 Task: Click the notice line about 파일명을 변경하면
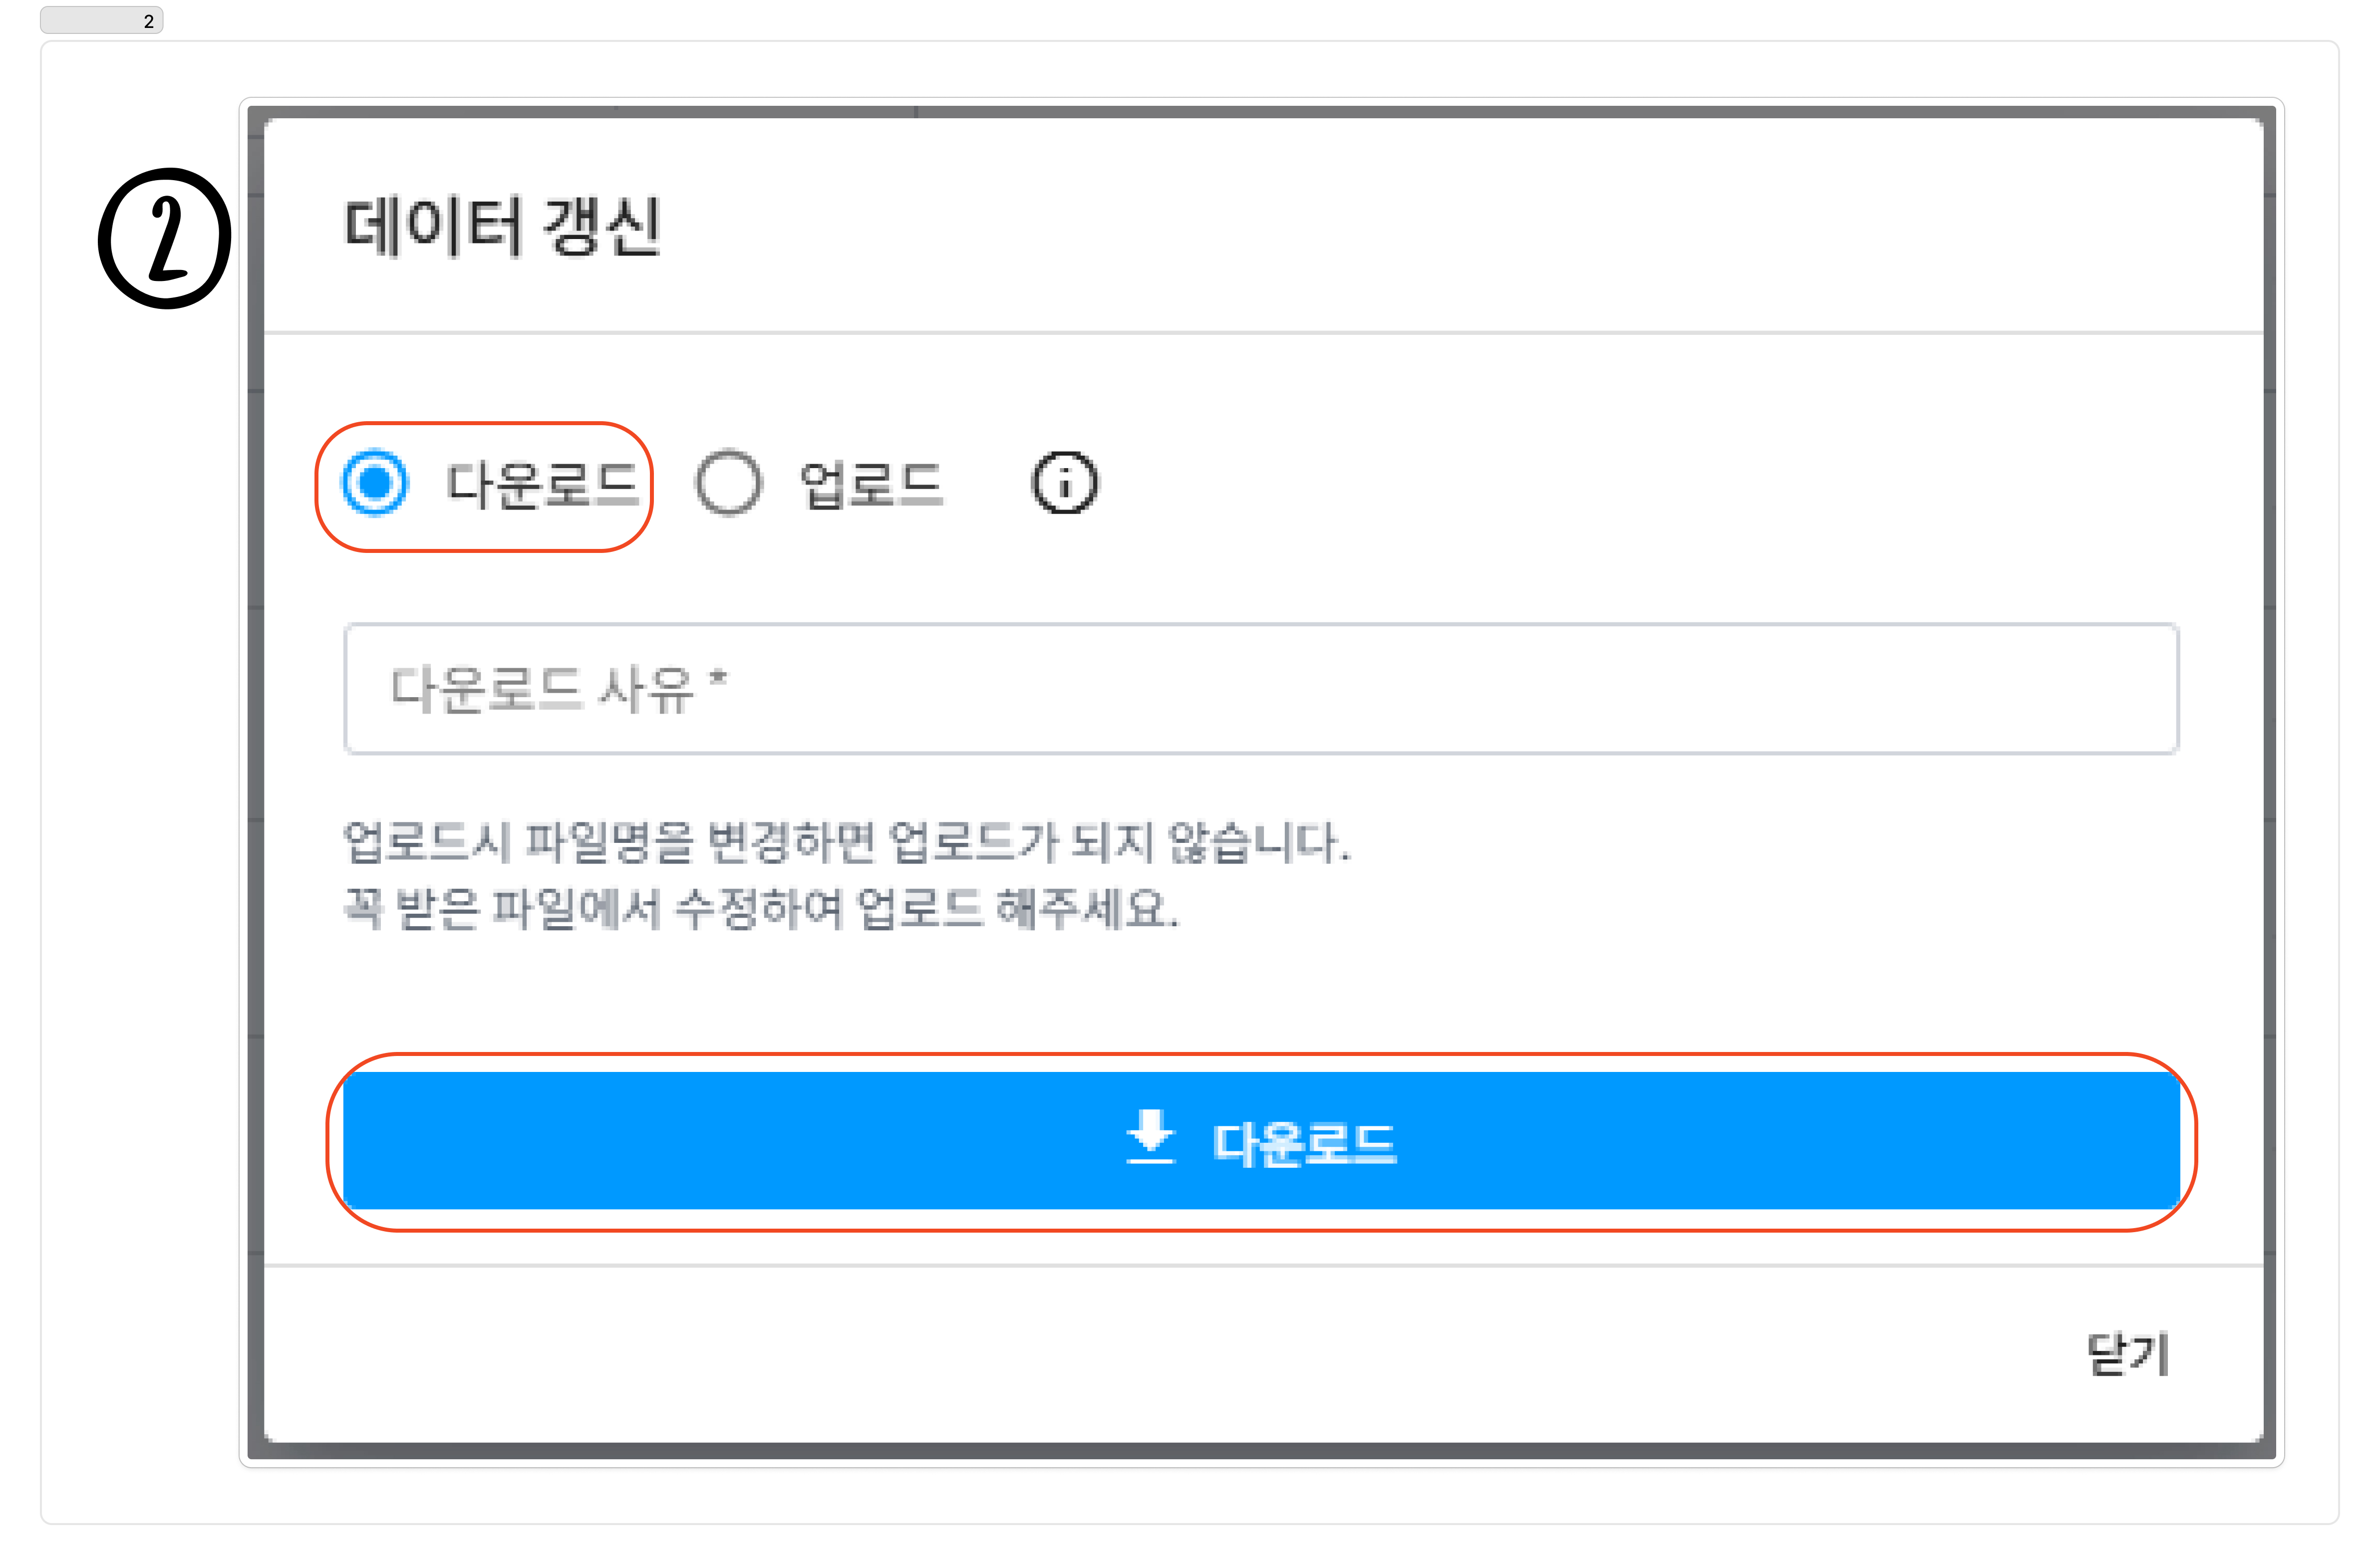846,841
